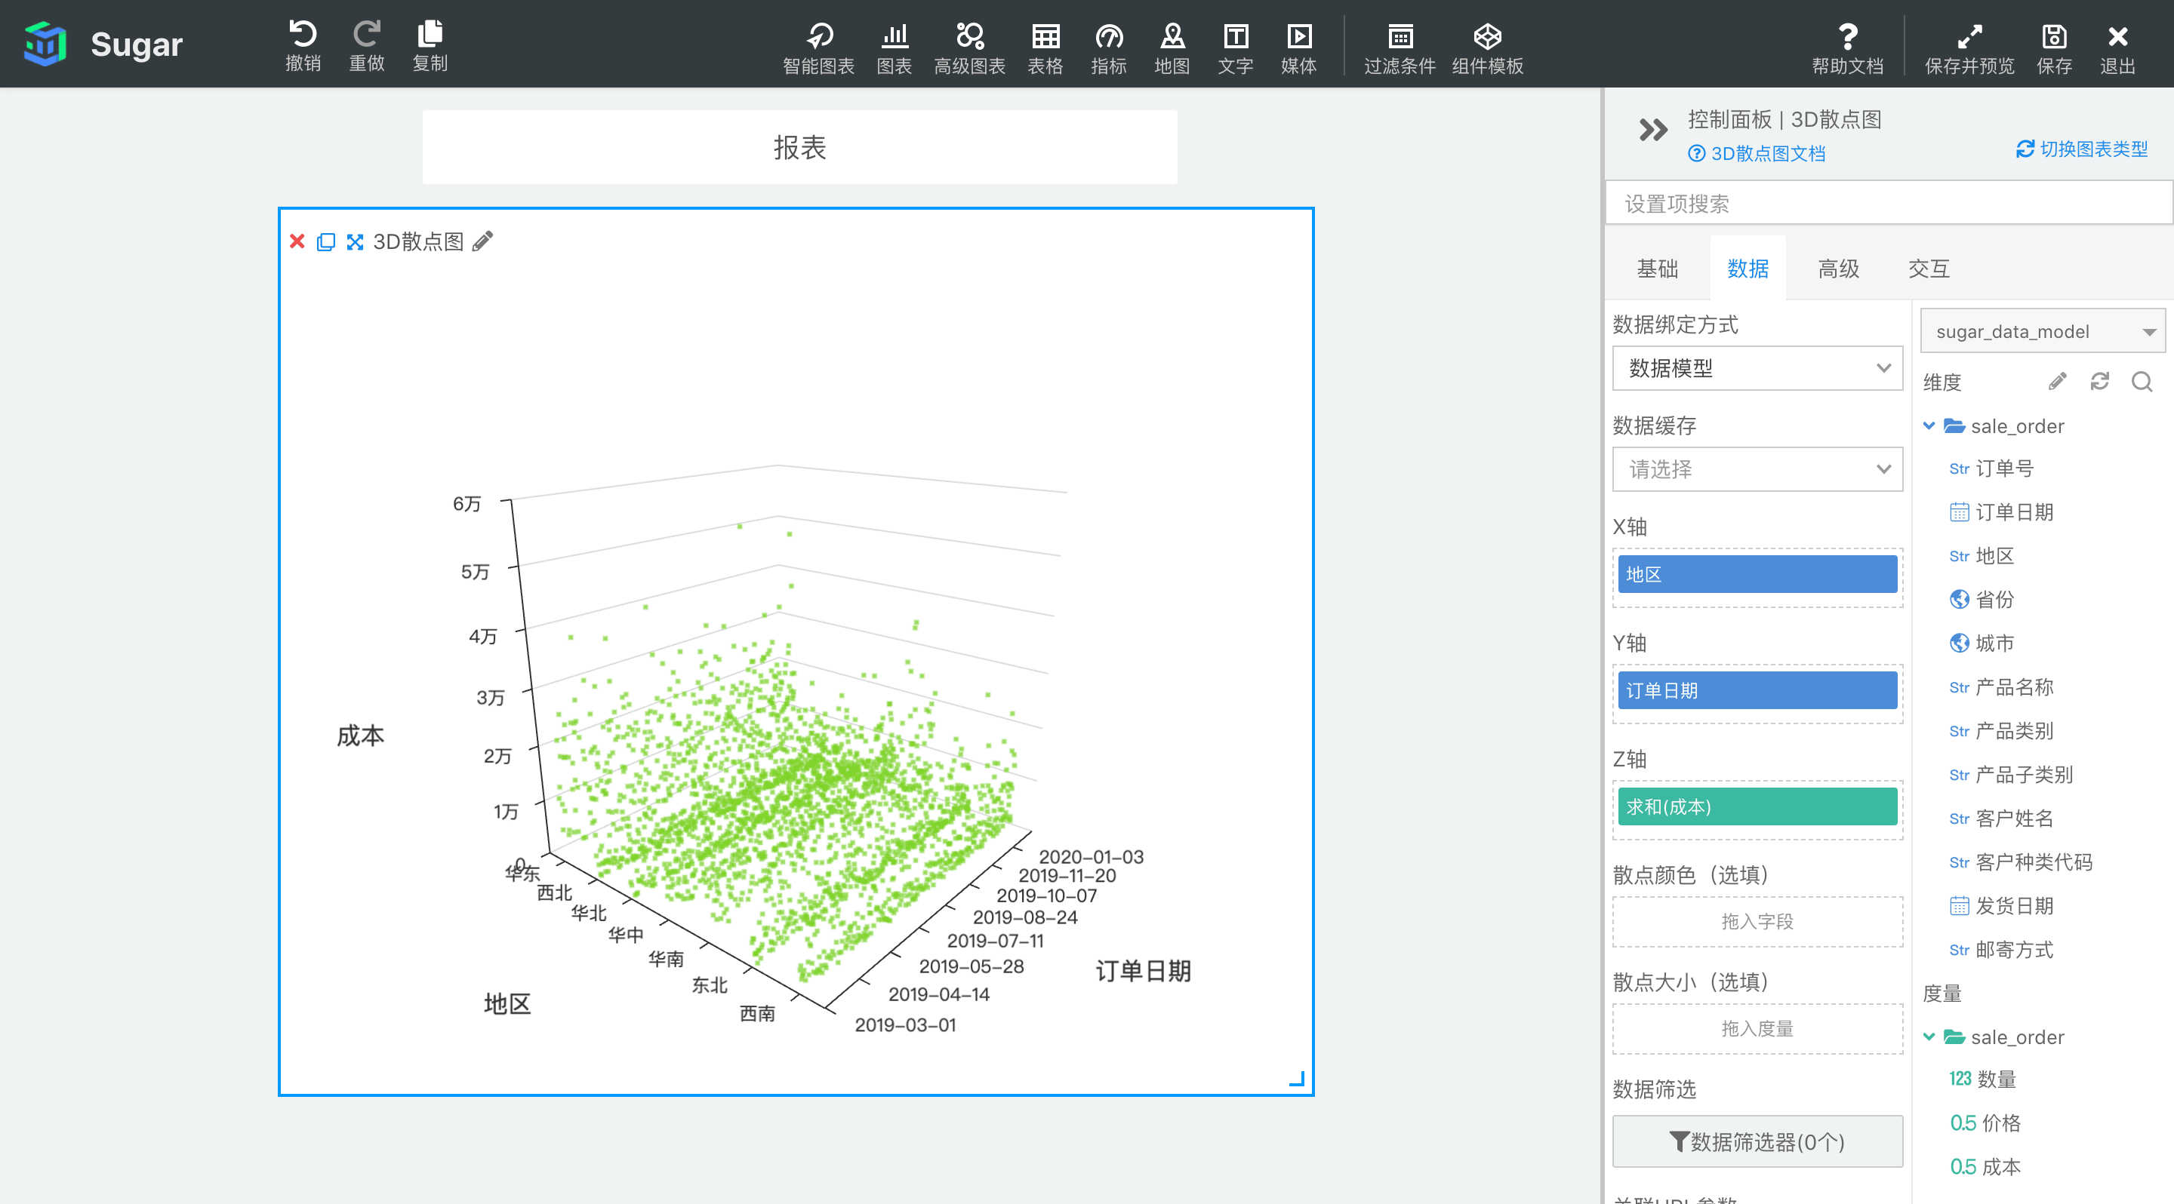Image resolution: width=2174 pixels, height=1204 pixels.
Task: Open the 3D散点图文档 link
Action: [x=1757, y=153]
